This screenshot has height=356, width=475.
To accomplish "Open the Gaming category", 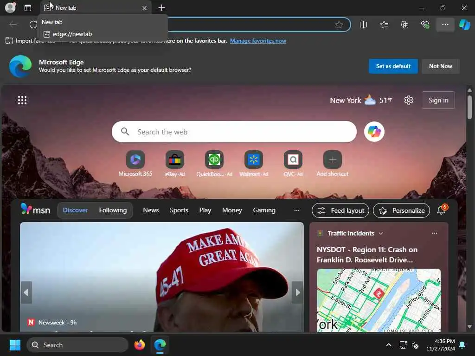I will click(264, 210).
